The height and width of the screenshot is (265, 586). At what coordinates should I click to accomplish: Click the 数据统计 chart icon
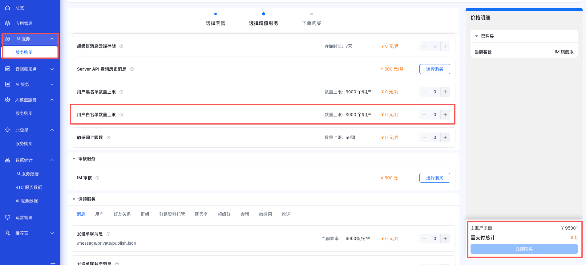point(8,160)
